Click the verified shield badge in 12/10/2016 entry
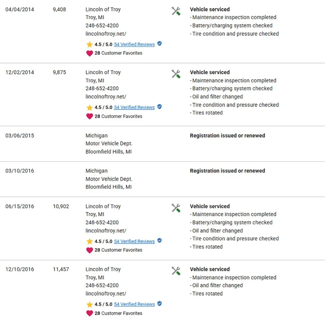 pos(160,304)
